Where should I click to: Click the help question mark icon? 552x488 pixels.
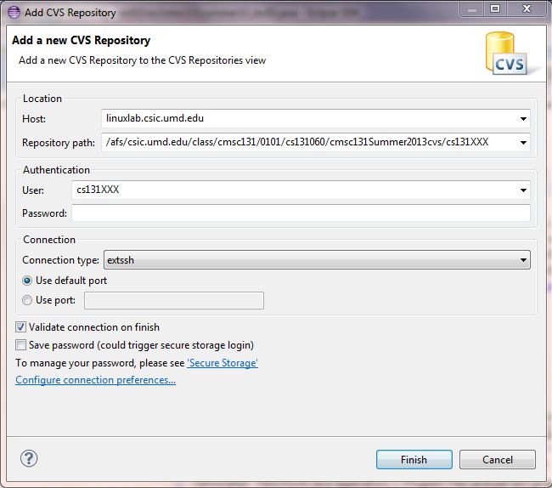pos(29,458)
